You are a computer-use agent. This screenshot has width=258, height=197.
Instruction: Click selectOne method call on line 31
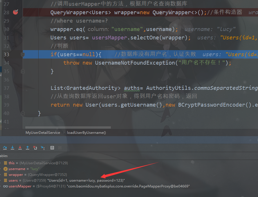click(145, 38)
